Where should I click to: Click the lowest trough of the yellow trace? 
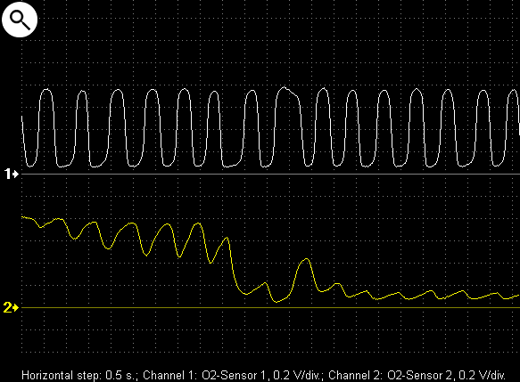(x=277, y=301)
